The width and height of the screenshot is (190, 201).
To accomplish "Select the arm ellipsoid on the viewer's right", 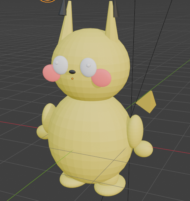I will point(135,131).
